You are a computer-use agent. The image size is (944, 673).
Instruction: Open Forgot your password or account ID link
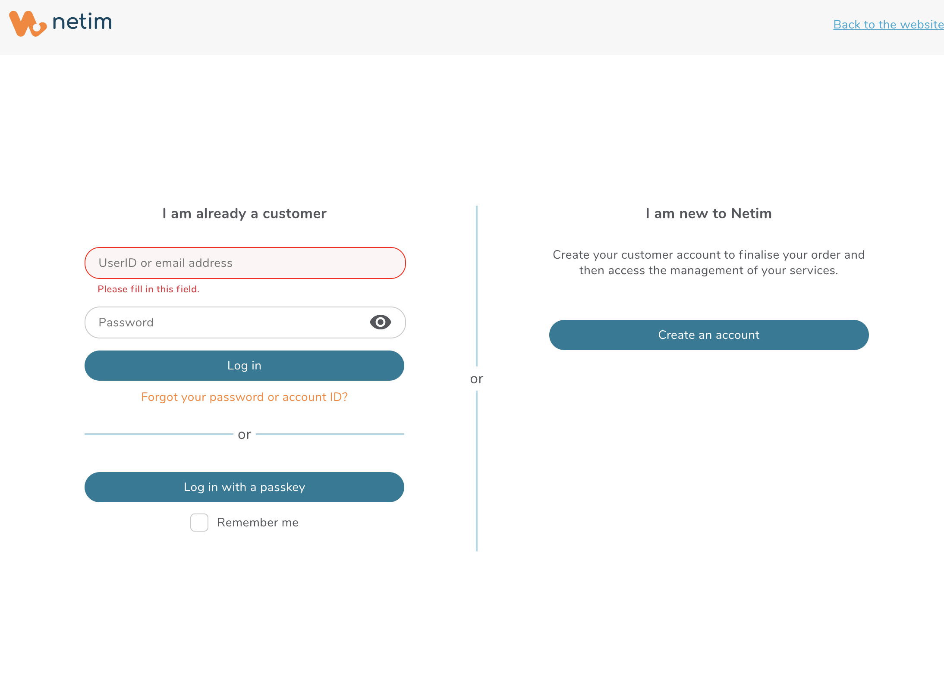244,397
